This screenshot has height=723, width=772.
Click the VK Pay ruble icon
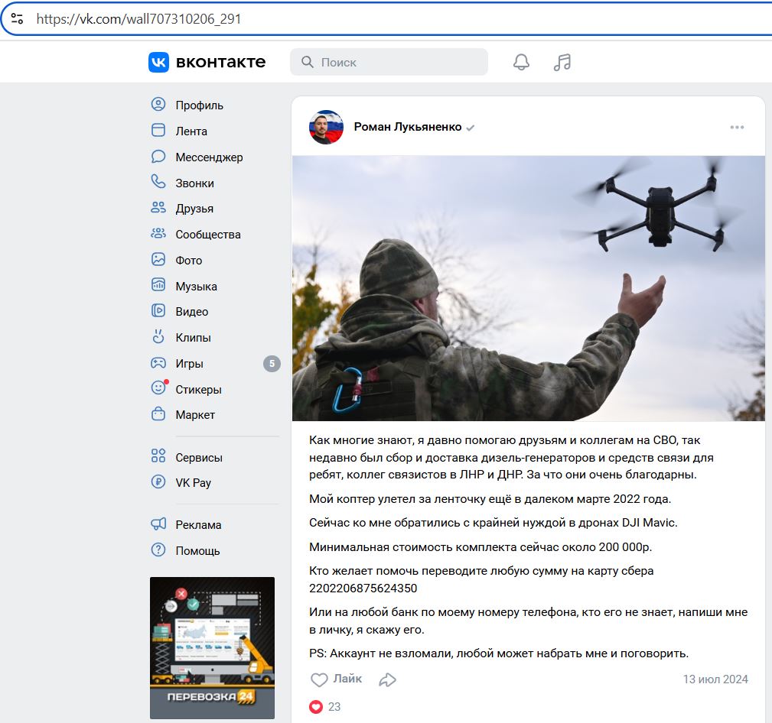158,481
